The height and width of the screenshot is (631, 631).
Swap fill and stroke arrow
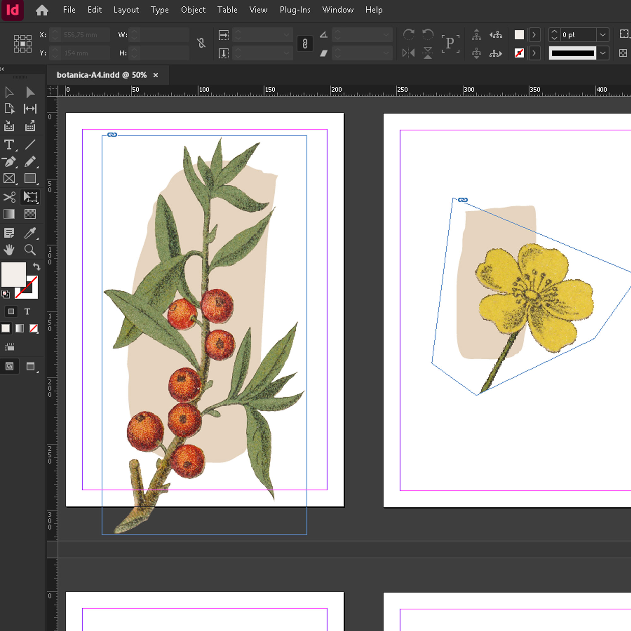click(x=37, y=267)
